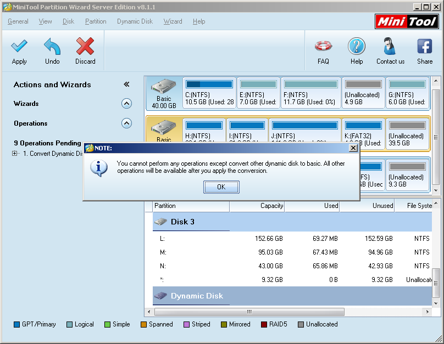Click the MiniTool logo
Screen dimensions: 444x344
tap(407, 21)
